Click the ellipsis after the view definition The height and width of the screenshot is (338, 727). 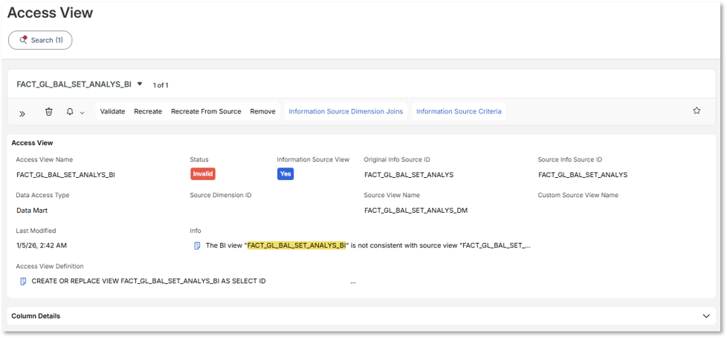(x=353, y=282)
